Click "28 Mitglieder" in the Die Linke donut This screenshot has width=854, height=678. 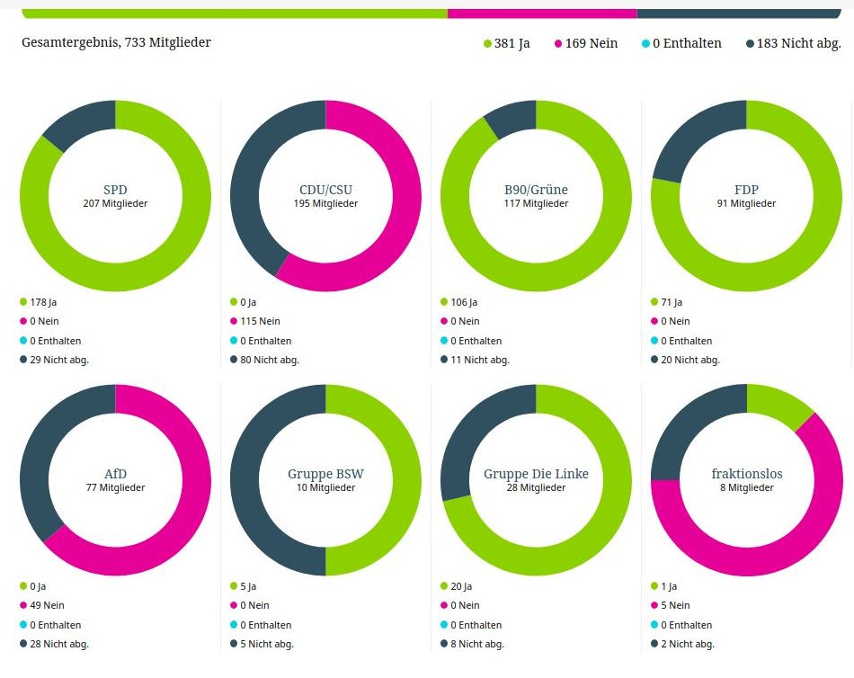(x=536, y=487)
